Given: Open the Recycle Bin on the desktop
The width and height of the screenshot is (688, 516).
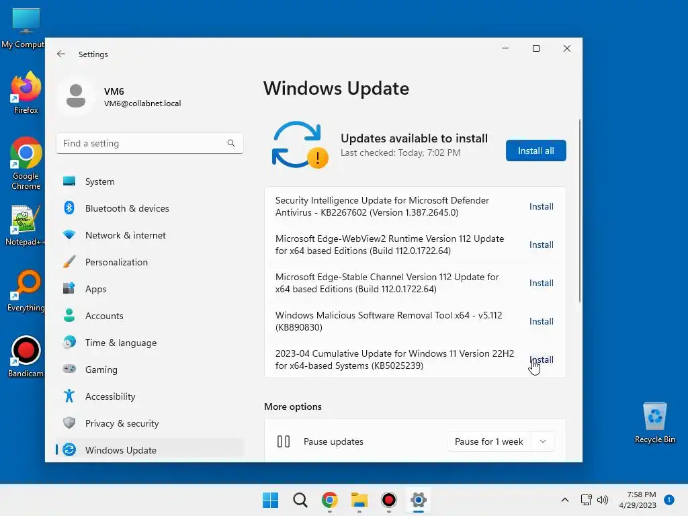Looking at the screenshot, I should [x=654, y=423].
